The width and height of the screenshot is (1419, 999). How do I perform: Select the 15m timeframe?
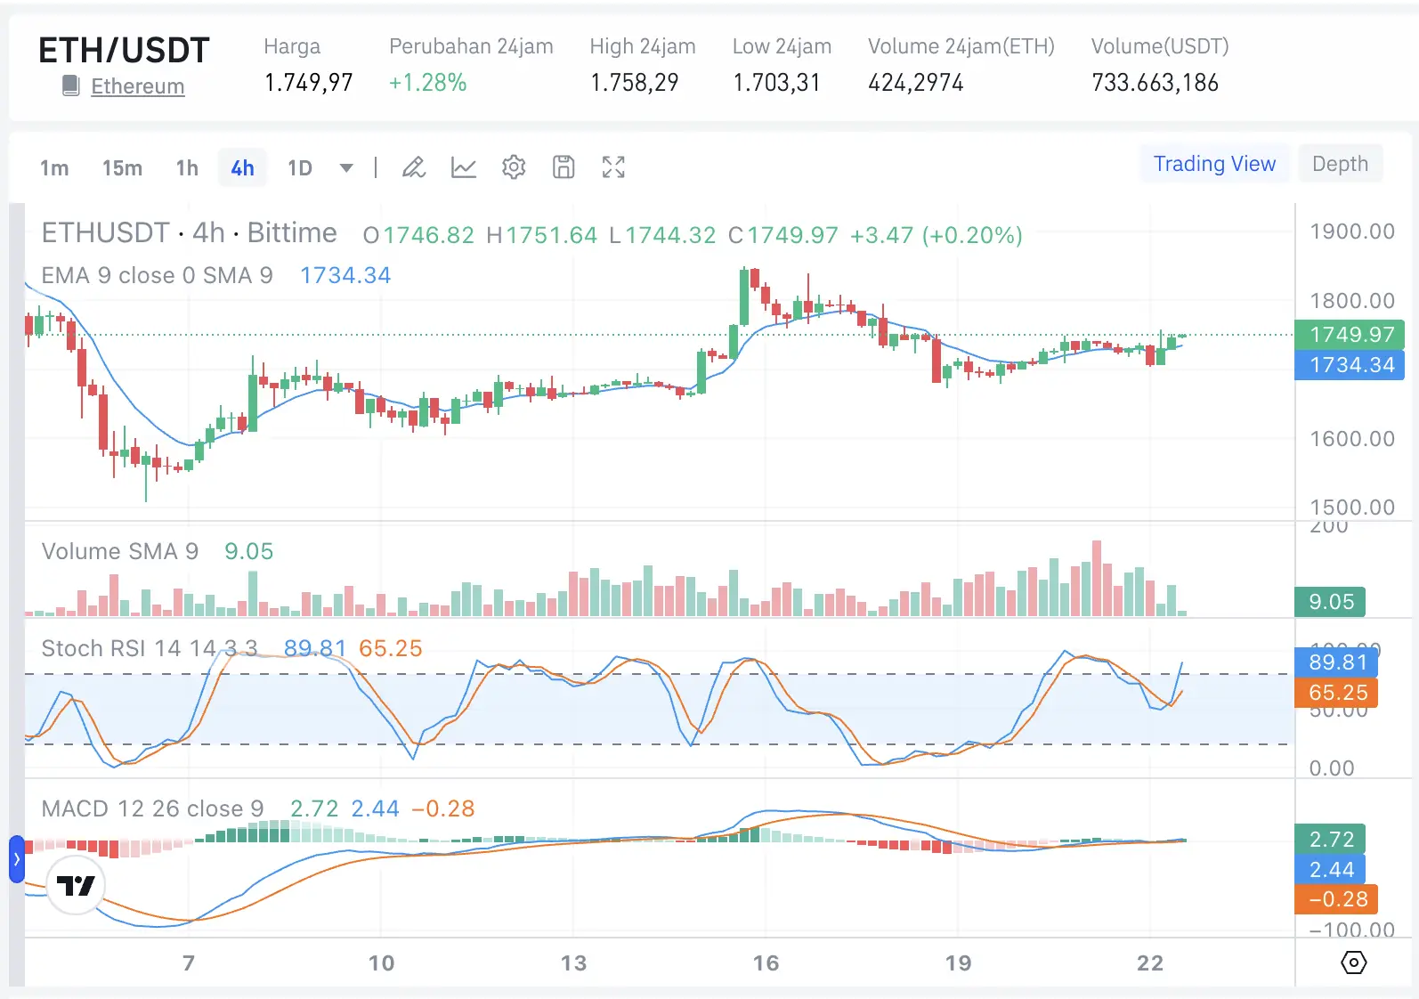[x=122, y=168]
